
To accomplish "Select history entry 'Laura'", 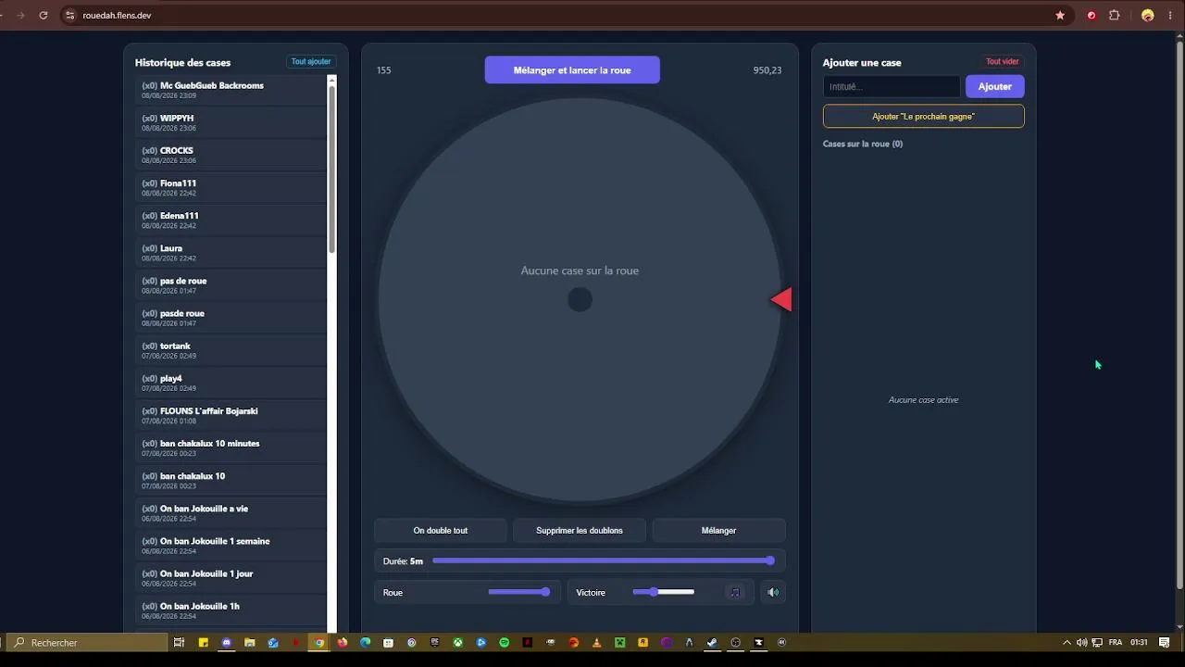I will (x=231, y=253).
